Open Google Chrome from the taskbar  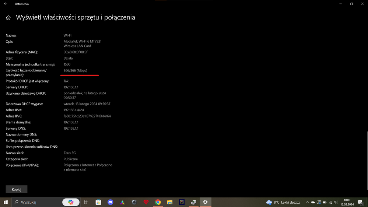[x=158, y=202]
